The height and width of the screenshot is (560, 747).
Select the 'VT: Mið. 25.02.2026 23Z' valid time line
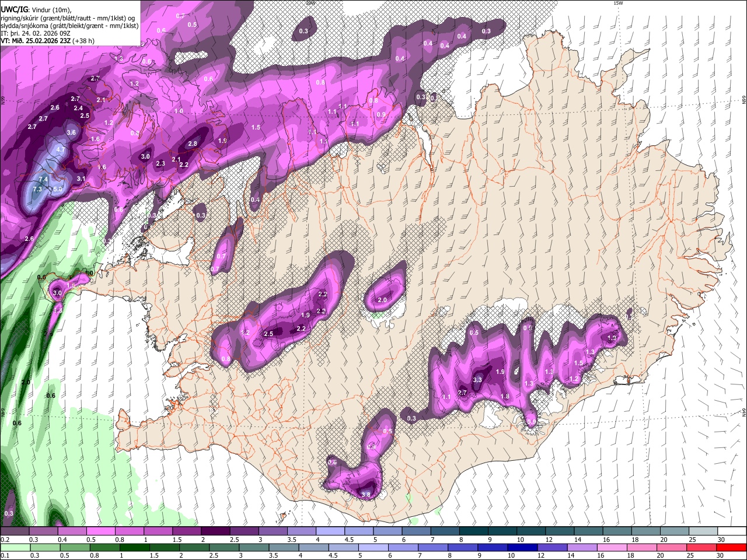(36, 41)
